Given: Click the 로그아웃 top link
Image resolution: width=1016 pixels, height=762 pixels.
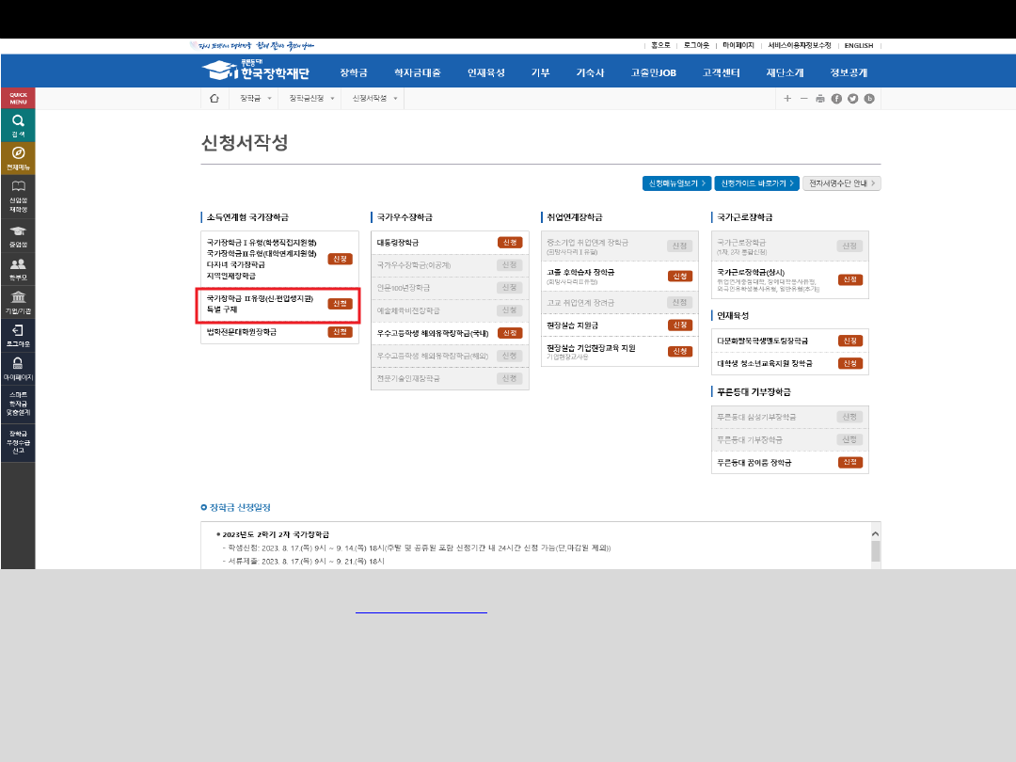Looking at the screenshot, I should pyautogui.click(x=696, y=45).
